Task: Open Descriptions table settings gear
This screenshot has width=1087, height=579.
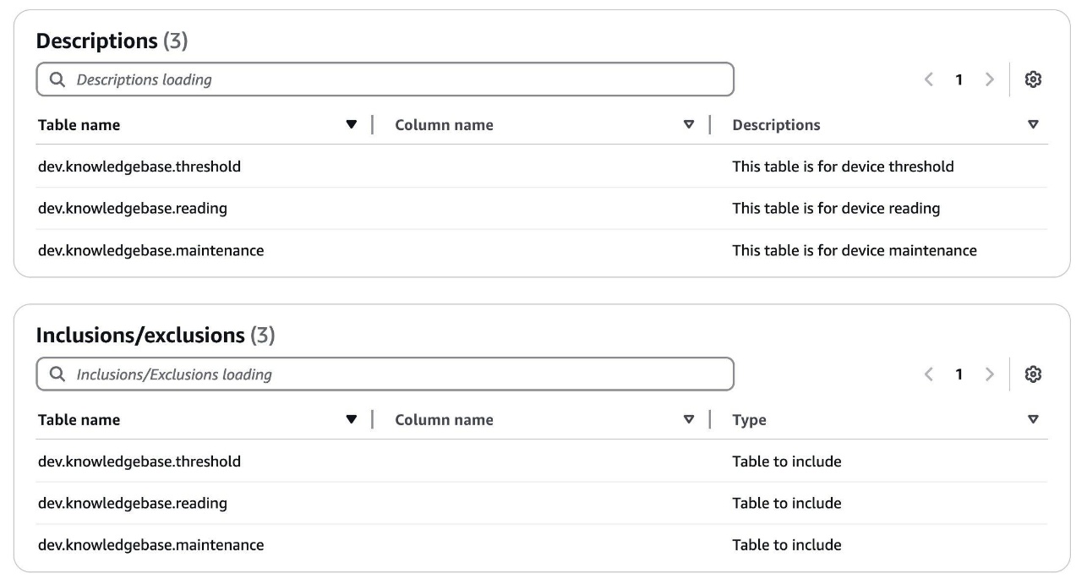Action: coord(1032,79)
